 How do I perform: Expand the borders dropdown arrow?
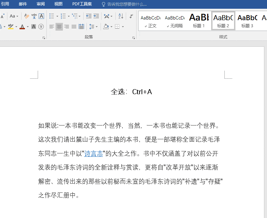[123, 27]
